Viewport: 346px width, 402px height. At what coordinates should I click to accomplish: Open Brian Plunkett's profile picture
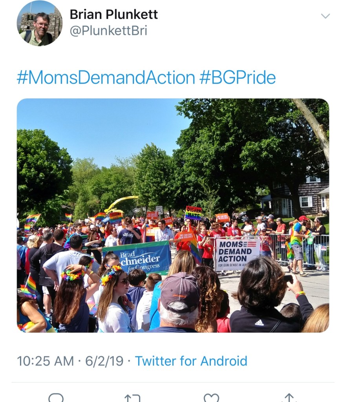40,23
